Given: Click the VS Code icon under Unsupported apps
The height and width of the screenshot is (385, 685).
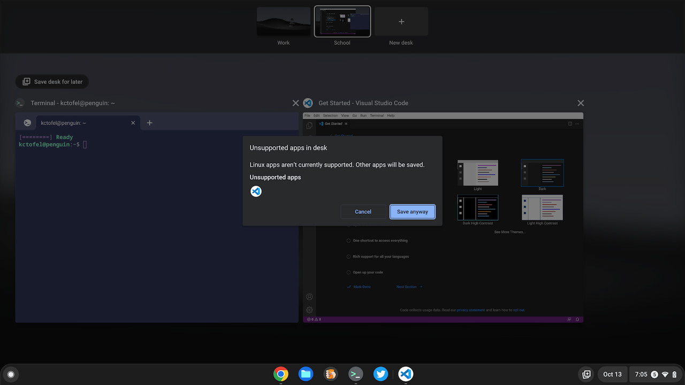Looking at the screenshot, I should [x=256, y=191].
